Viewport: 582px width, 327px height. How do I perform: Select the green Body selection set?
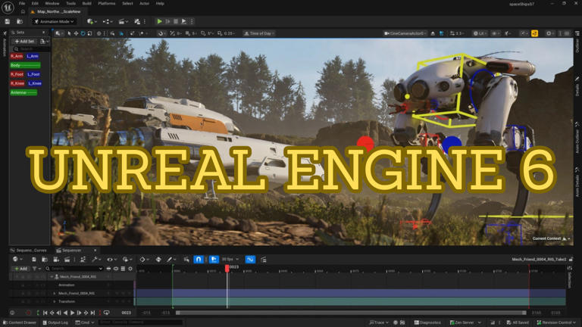[x=25, y=65]
